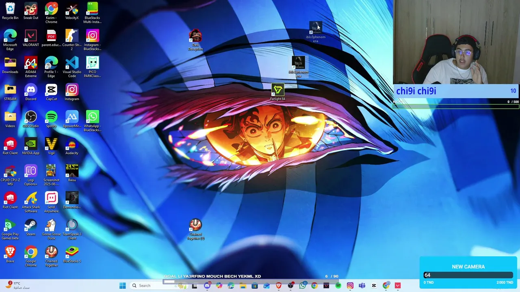
Task: Open BlueStacks Multi-Instance shortcut
Action: coord(92,13)
